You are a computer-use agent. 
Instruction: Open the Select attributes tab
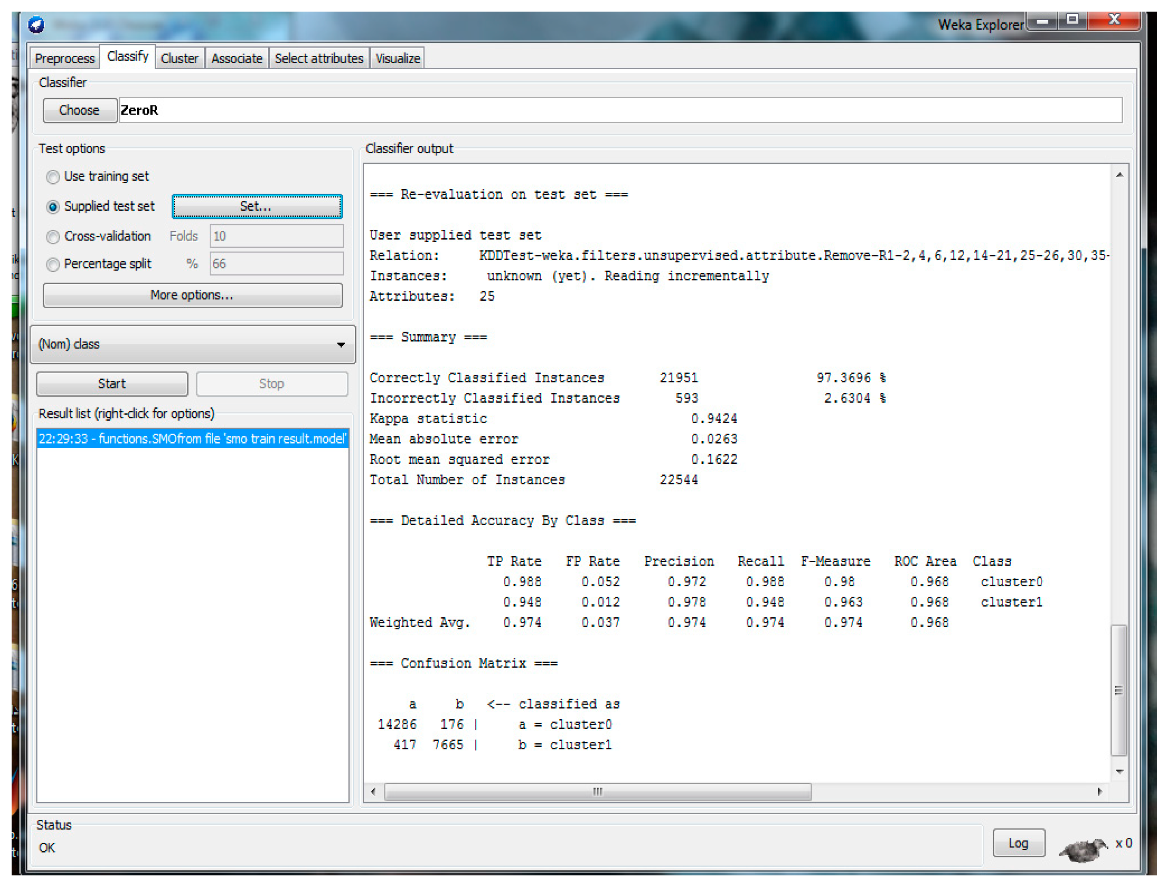pos(319,59)
